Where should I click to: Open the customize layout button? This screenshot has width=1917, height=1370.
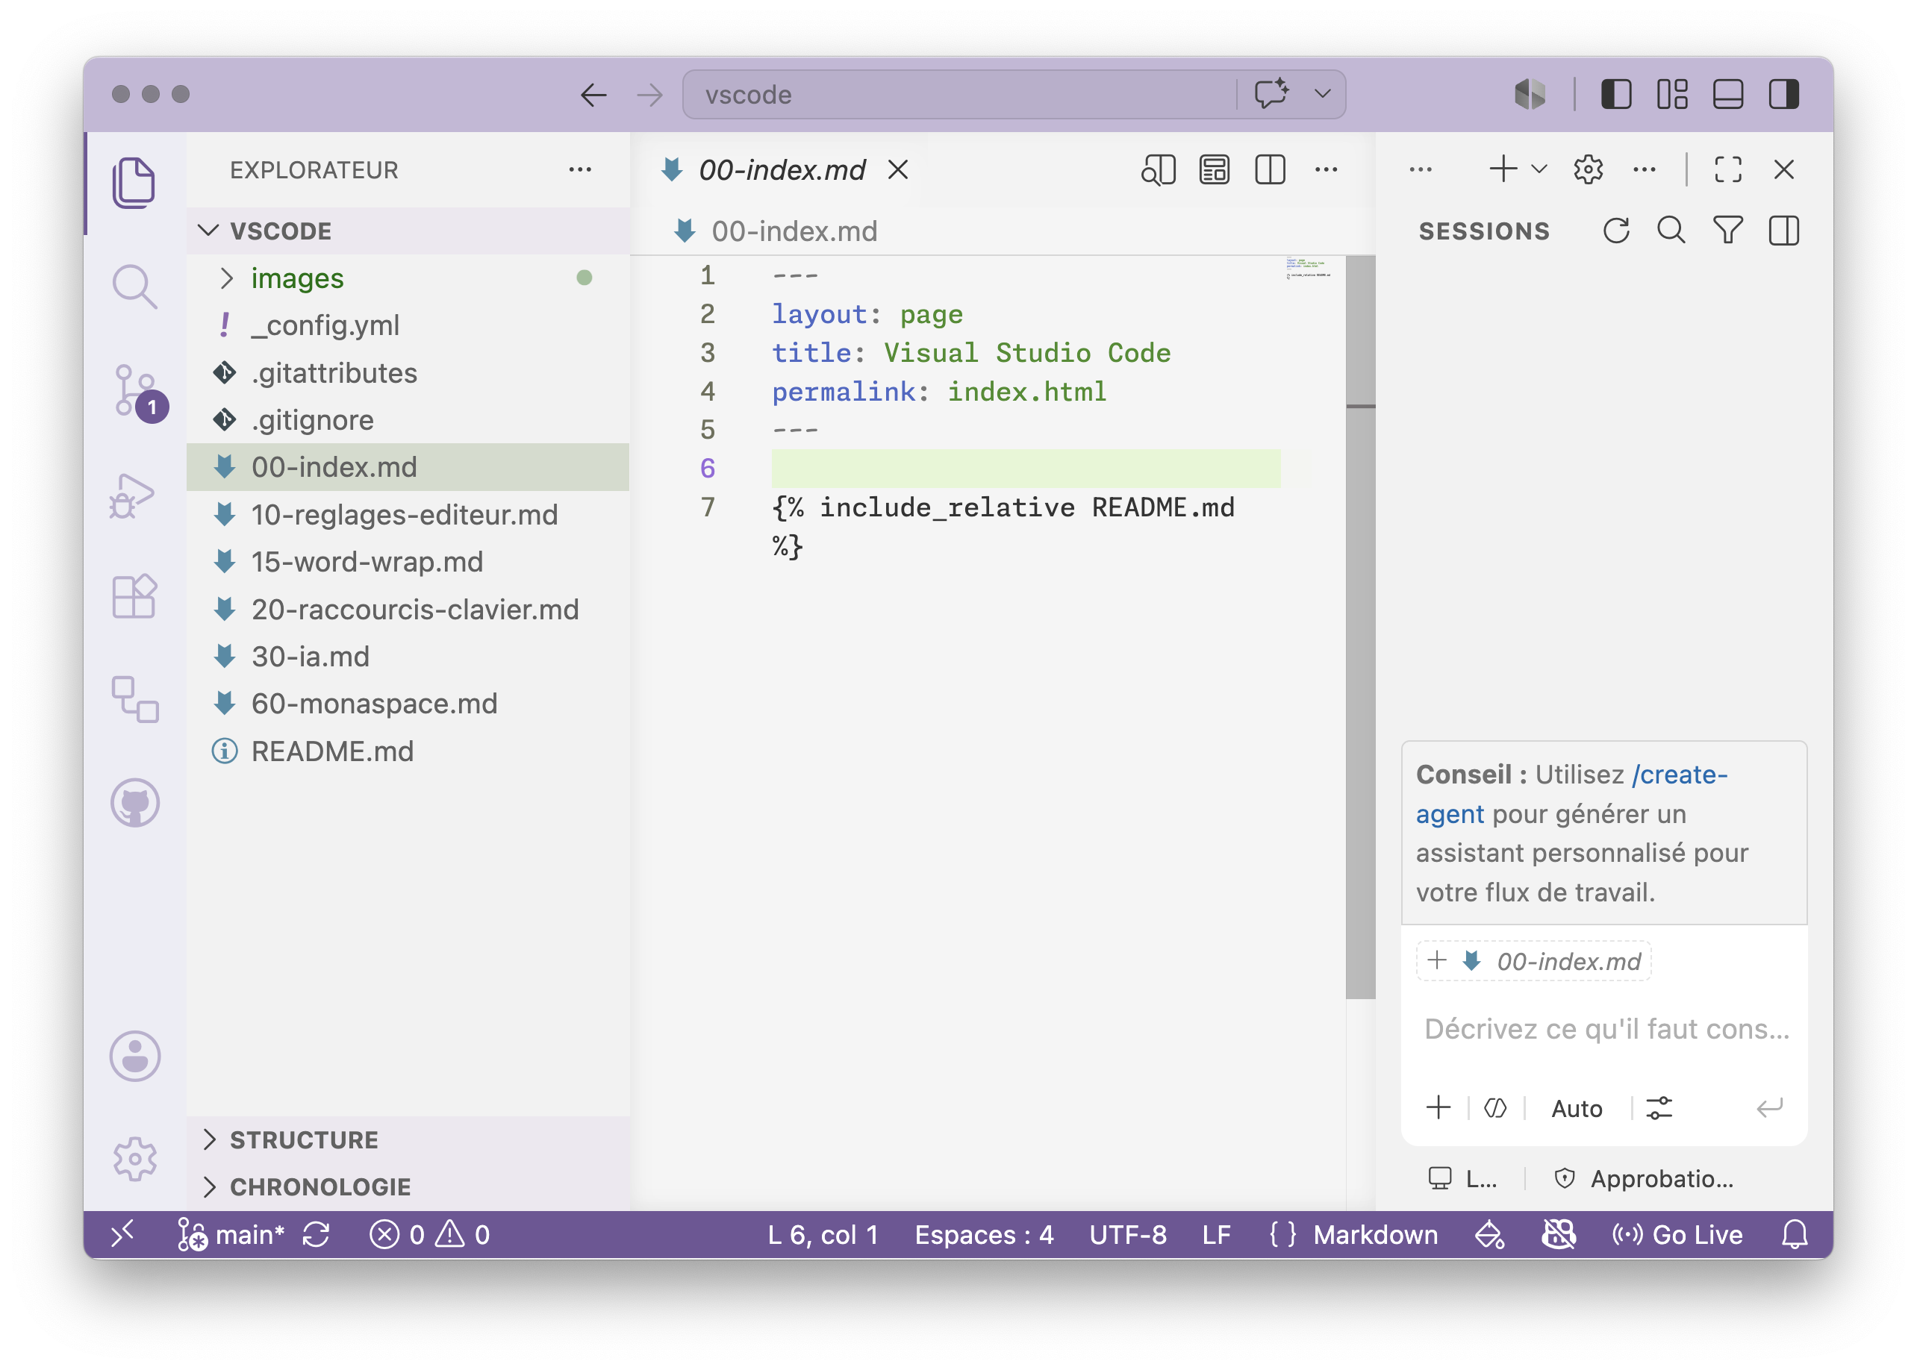tap(1671, 93)
